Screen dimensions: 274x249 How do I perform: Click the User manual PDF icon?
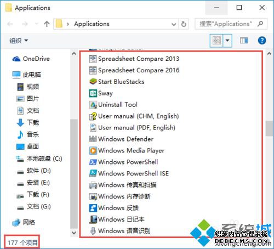pyautogui.click(x=93, y=128)
